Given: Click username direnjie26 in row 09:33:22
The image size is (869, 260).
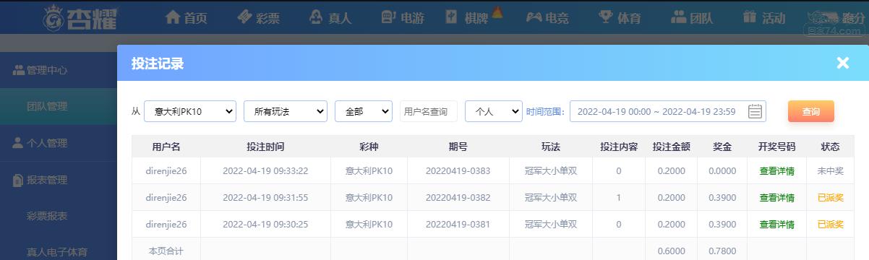Looking at the screenshot, I should [x=166, y=171].
